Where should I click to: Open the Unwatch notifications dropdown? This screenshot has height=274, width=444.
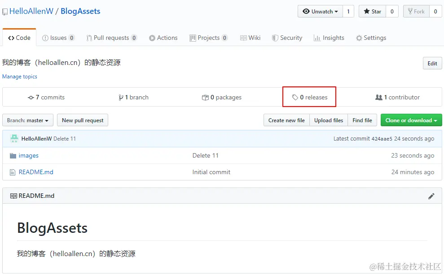[x=320, y=11]
